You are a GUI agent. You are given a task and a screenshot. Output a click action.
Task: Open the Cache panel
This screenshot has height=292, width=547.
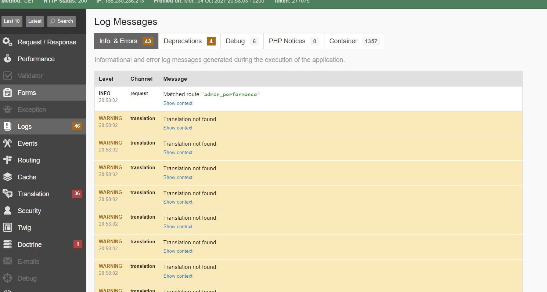[x=43, y=177]
